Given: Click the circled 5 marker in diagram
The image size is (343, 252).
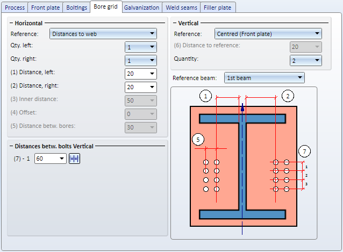Looking at the screenshot, I should pos(198,140).
